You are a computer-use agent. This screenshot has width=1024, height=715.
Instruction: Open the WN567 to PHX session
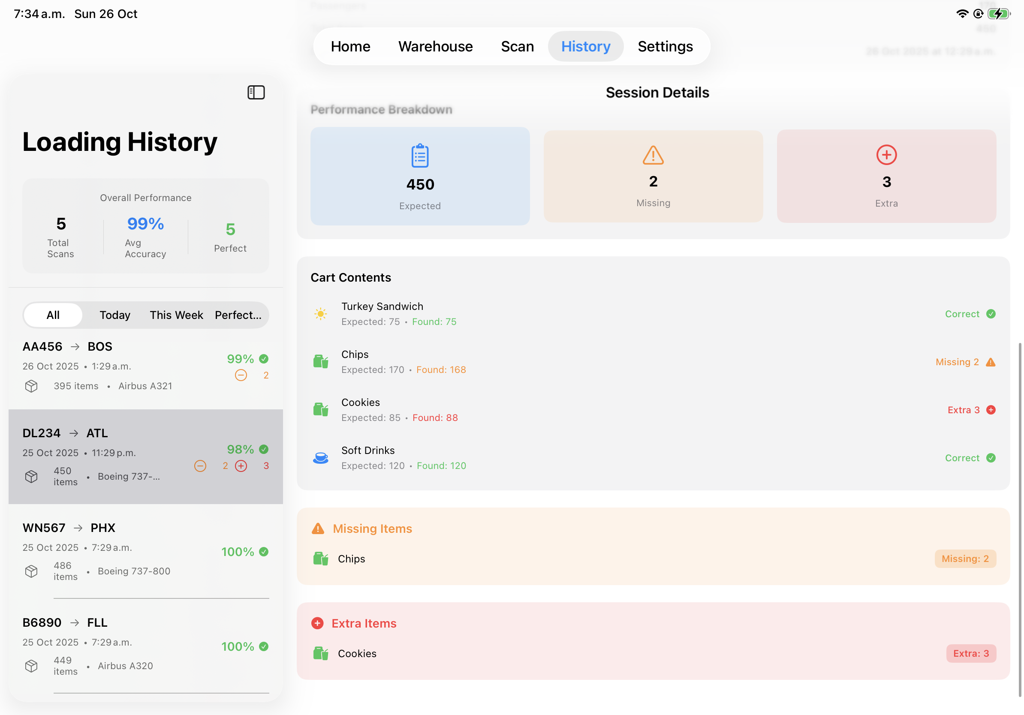point(134,551)
